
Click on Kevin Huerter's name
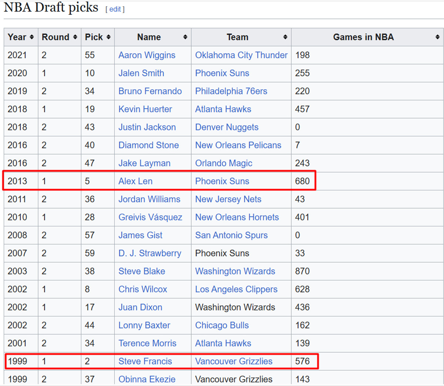145,109
